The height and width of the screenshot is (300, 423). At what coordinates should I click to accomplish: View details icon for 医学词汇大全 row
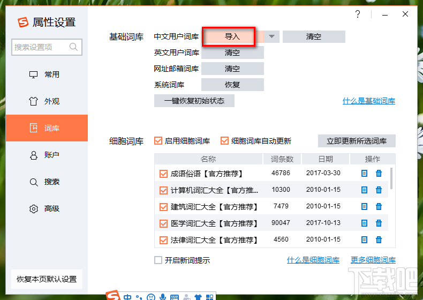[x=364, y=223]
